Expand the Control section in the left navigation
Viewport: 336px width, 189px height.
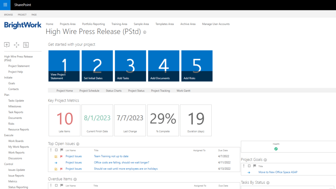pos(8,164)
